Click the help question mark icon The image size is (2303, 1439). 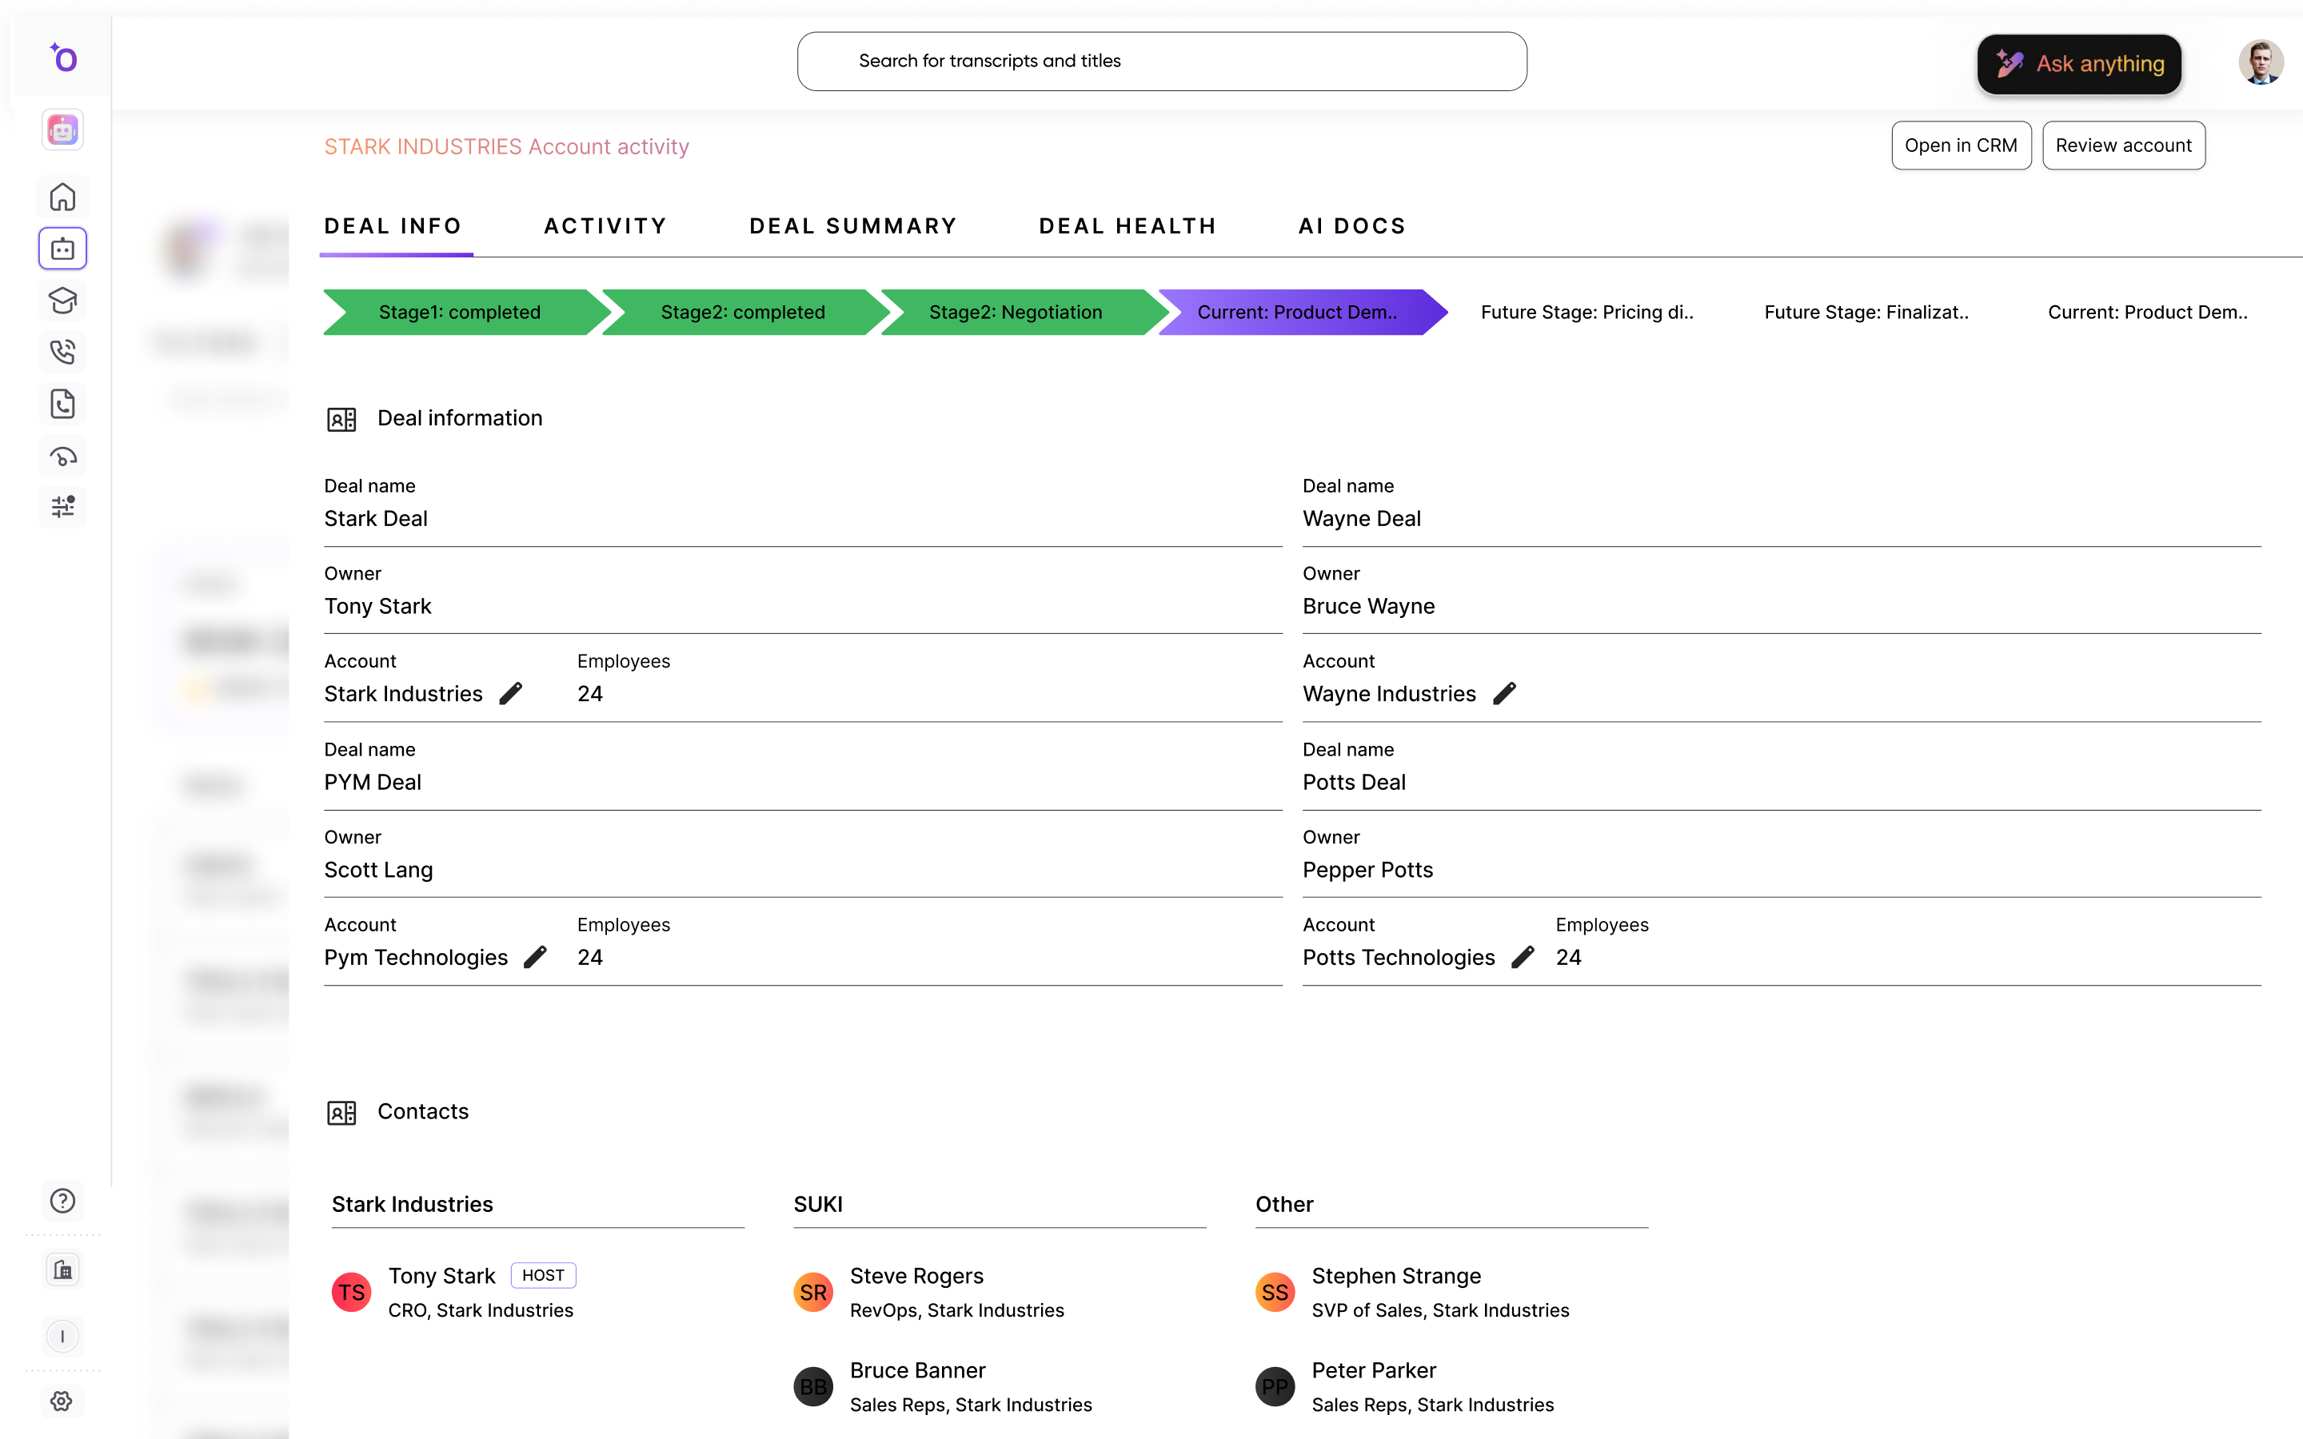pos(62,1201)
